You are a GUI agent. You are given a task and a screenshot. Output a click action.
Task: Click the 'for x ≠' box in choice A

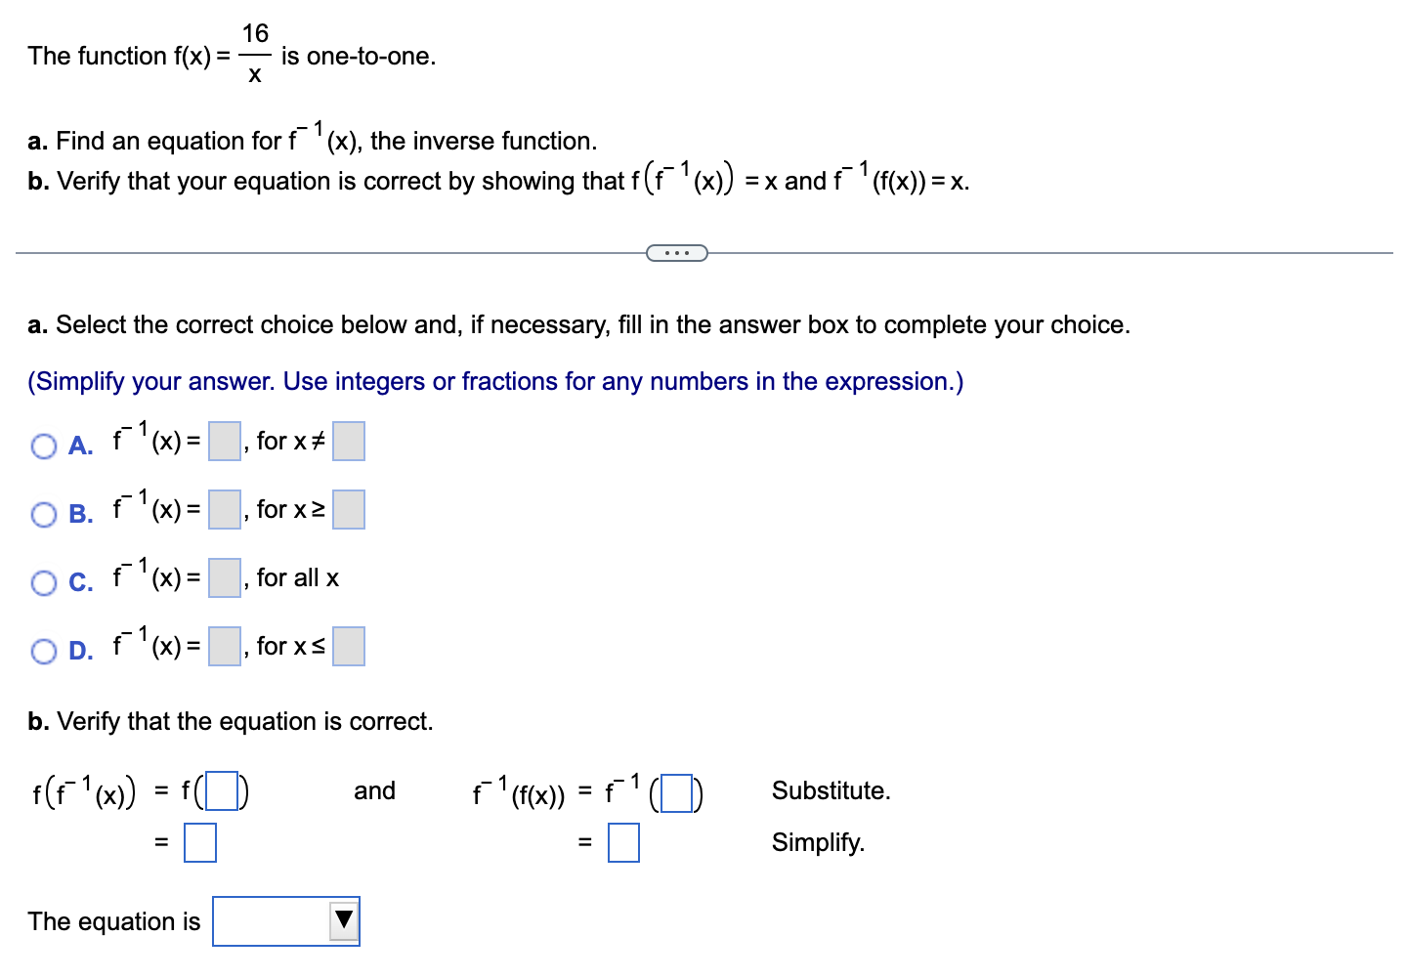tap(348, 441)
